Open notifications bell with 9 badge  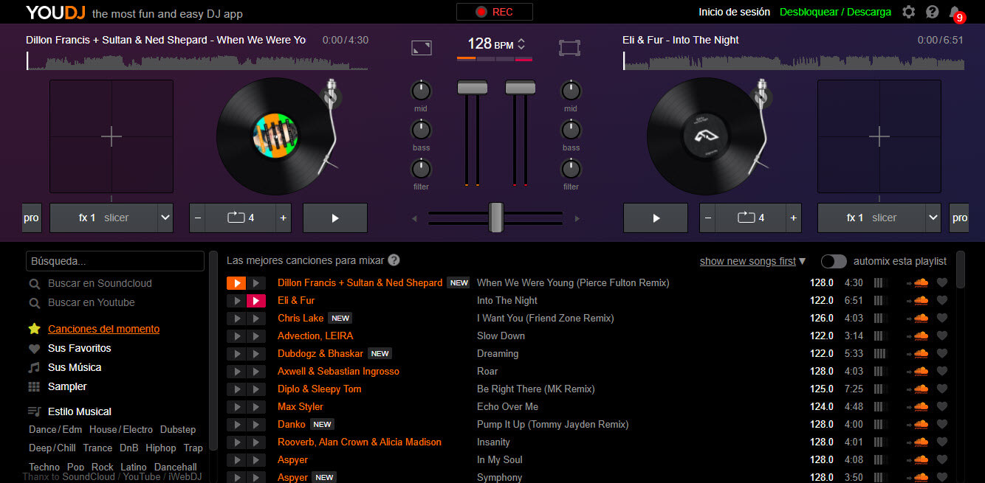(955, 13)
